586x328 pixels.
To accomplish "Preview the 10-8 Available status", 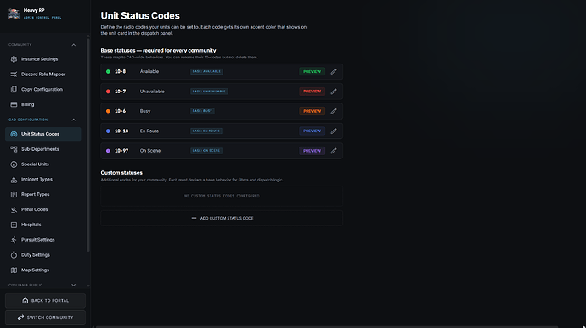I will coord(312,72).
